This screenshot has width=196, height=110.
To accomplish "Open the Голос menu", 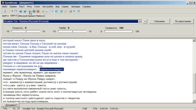I will [x=37, y=7].
